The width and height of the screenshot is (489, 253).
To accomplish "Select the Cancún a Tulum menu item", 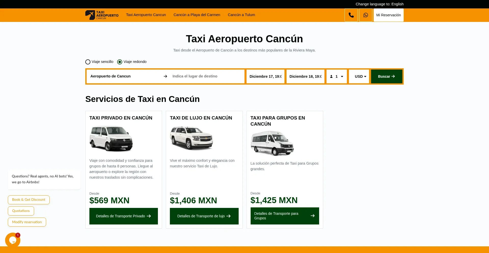I will point(241,15).
